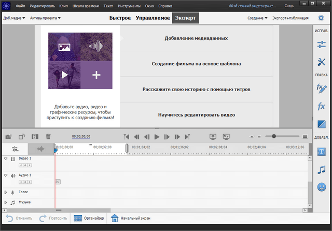
Task: Click the trash delete icon in timeline
Action: 48,137
